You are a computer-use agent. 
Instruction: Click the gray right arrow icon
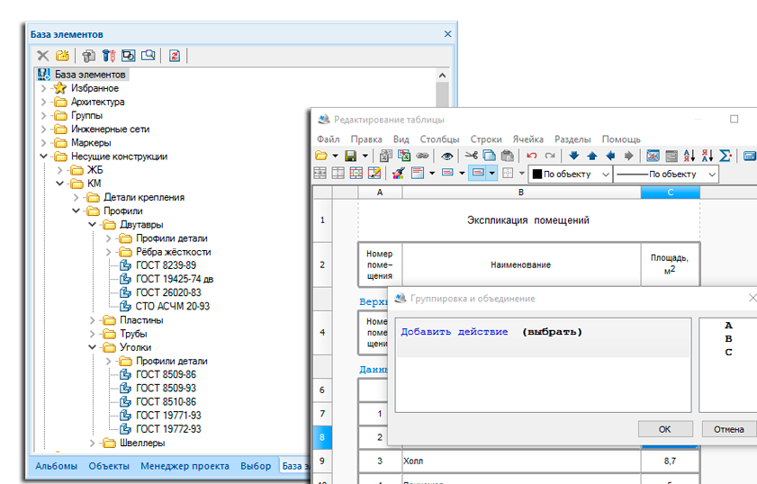628,156
